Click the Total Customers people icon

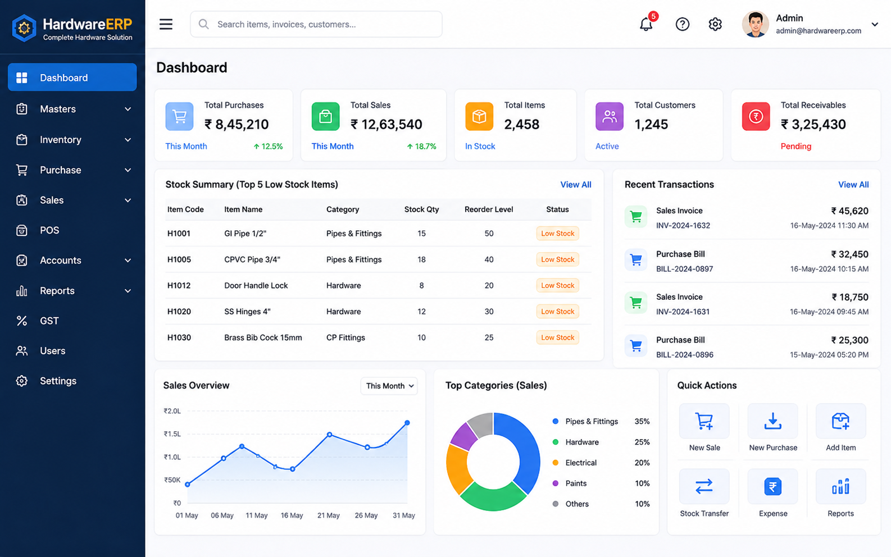click(x=610, y=116)
